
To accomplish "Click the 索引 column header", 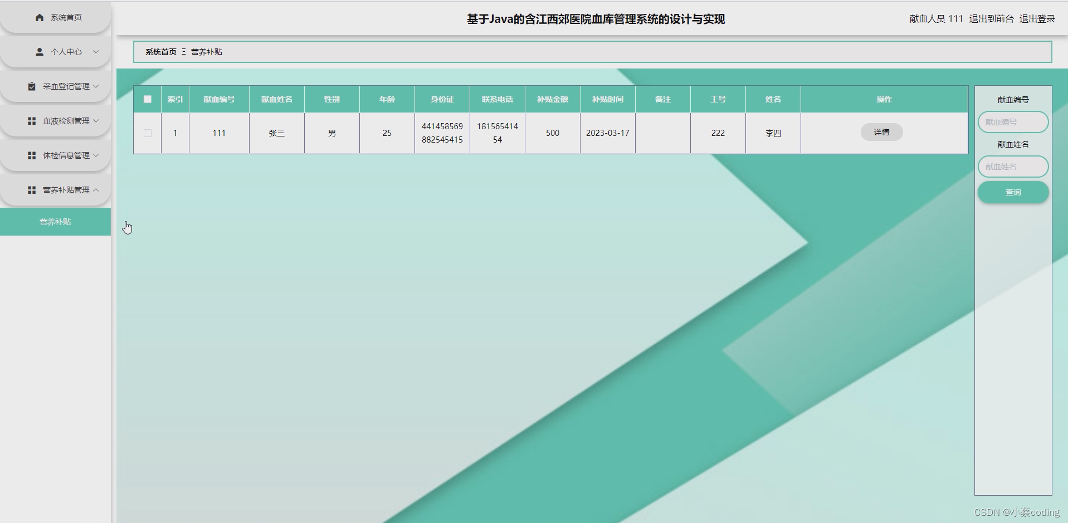I will 175,99.
